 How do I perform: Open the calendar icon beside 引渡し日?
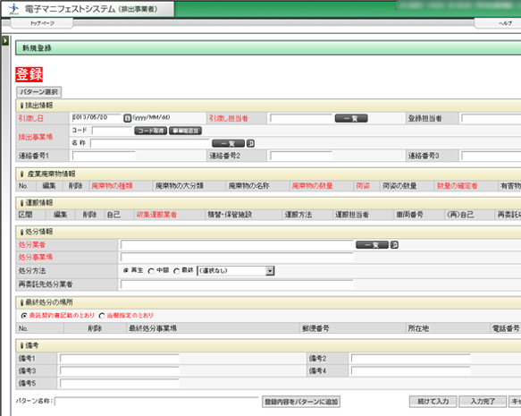tap(127, 118)
